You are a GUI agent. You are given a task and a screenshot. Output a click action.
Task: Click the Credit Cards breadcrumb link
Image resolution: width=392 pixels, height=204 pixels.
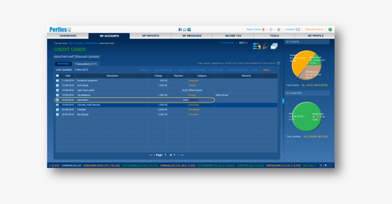click(x=91, y=43)
